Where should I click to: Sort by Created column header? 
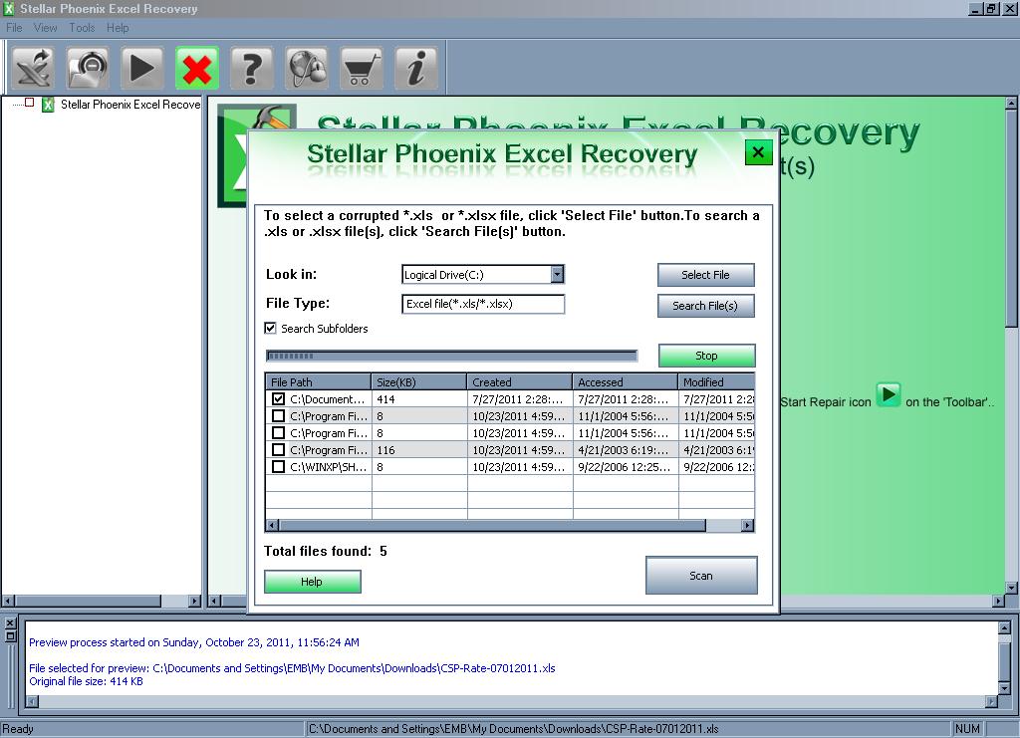tap(519, 381)
